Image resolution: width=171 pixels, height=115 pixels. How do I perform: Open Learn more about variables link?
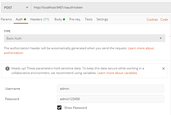click(x=117, y=73)
